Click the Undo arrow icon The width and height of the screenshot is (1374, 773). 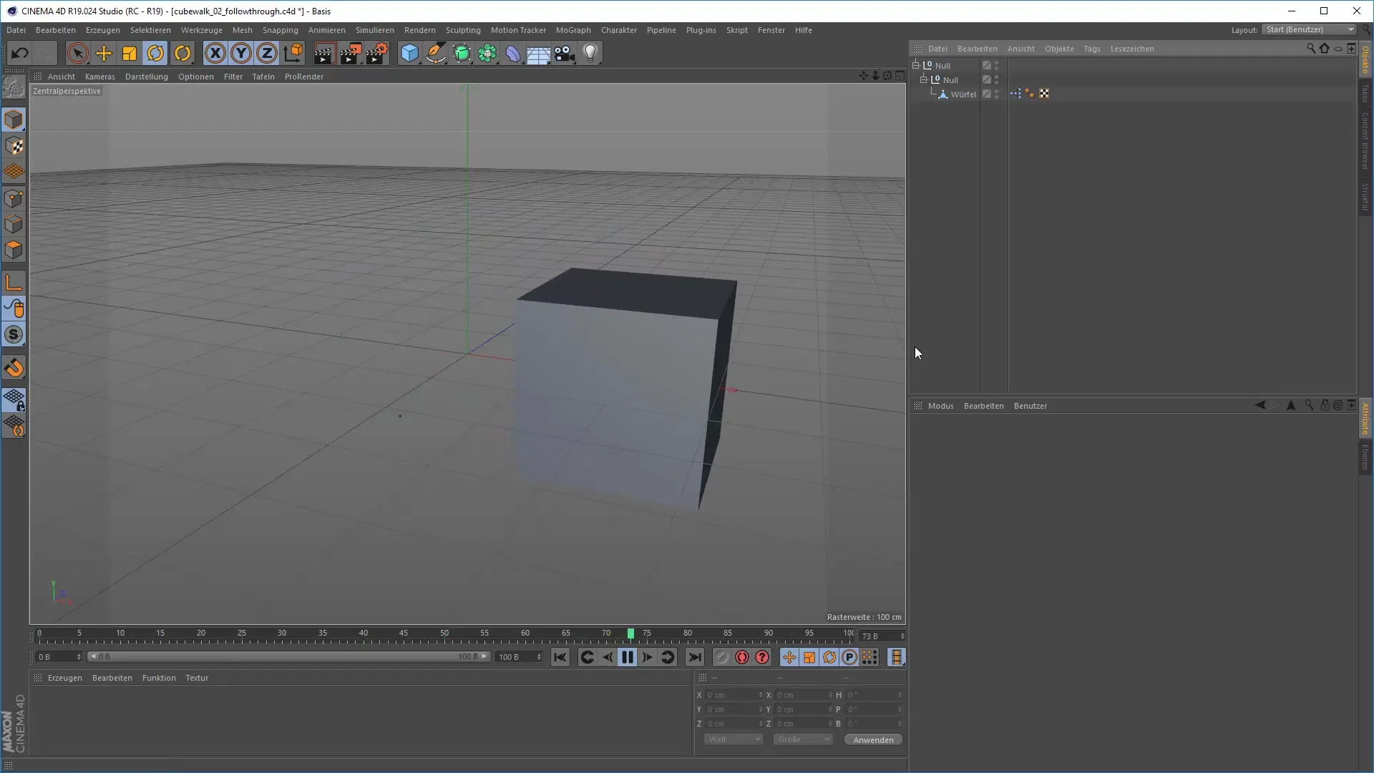click(19, 53)
